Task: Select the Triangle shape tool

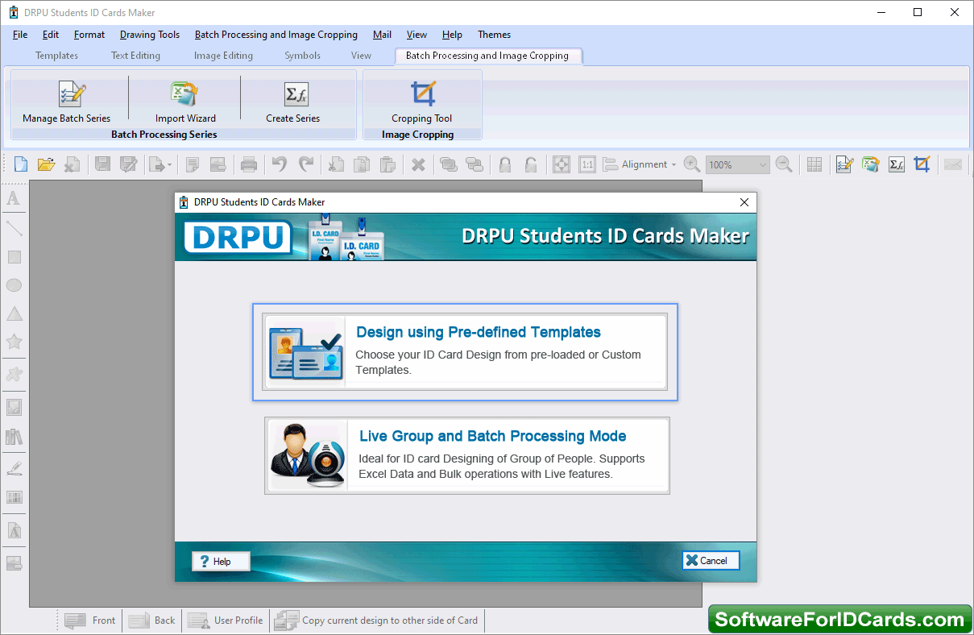Action: point(14,313)
